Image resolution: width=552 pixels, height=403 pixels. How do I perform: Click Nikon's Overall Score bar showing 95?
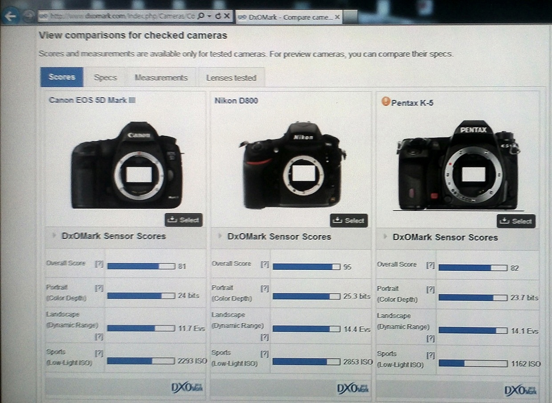(306, 267)
